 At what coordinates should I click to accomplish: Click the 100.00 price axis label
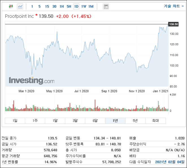(x=174, y=66)
